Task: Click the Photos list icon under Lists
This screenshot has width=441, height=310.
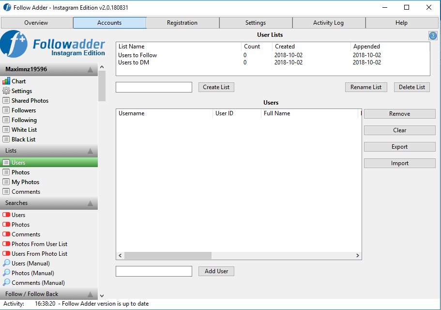Action: 6,172
